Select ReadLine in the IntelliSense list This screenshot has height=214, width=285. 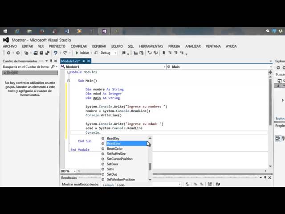click(x=114, y=144)
